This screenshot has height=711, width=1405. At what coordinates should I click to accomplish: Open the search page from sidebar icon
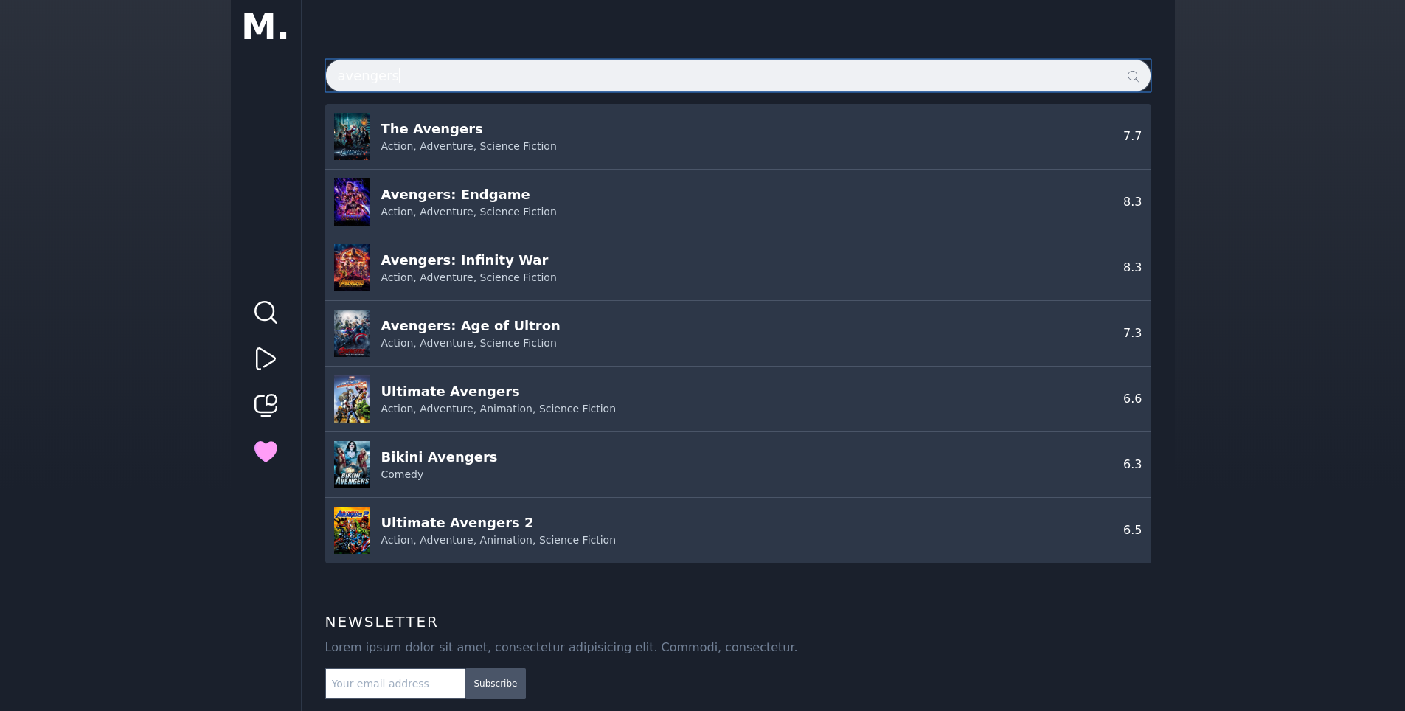tap(266, 313)
